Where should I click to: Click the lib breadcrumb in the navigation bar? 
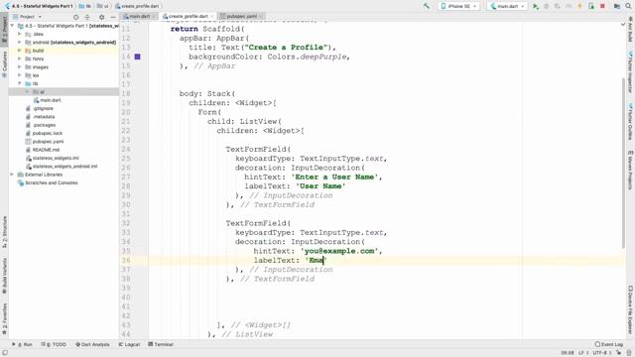pyautogui.click(x=85, y=6)
